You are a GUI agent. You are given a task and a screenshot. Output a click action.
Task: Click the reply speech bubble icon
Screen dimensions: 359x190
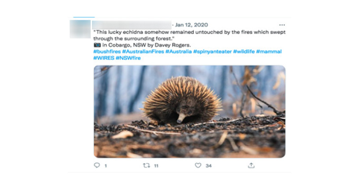[x=96, y=165]
